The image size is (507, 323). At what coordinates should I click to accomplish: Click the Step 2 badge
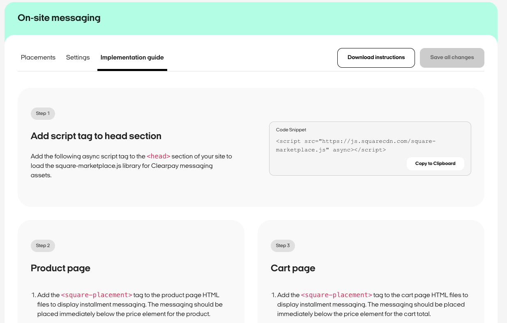(43, 245)
